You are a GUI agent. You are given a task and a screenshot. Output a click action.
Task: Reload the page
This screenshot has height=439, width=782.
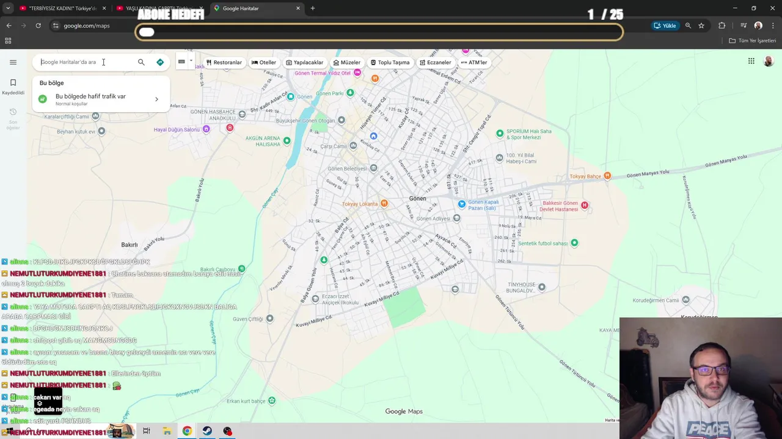38,26
